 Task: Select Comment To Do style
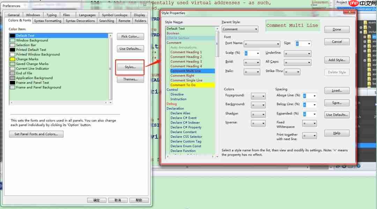(183, 85)
